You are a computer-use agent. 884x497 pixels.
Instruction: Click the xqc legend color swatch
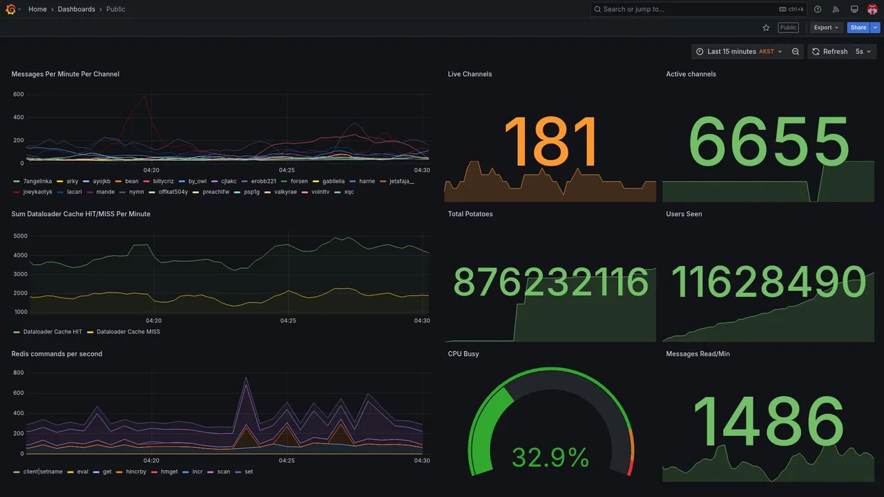coord(338,192)
